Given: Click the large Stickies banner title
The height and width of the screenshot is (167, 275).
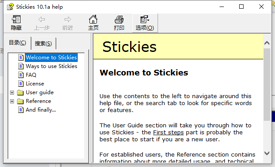Looking at the screenshot, I should (x=130, y=47).
